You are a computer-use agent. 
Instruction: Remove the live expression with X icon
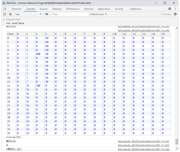tap(4, 19)
